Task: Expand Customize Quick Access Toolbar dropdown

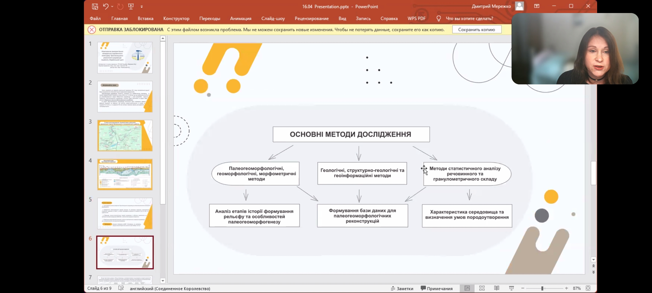Action: 142,7
